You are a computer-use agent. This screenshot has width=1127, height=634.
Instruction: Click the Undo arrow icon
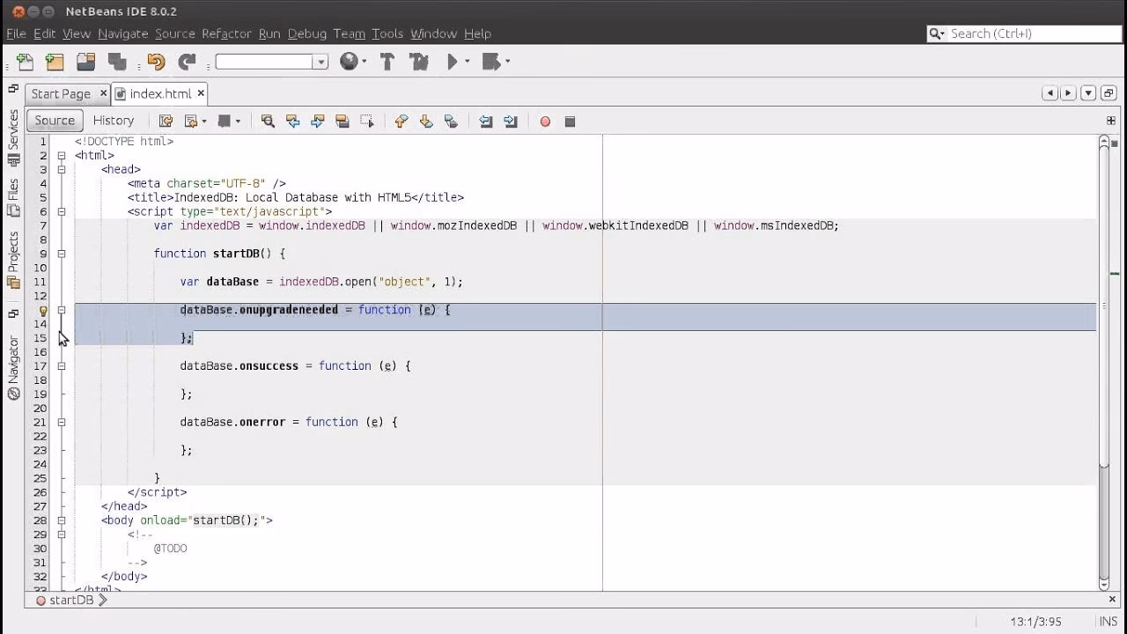(157, 62)
